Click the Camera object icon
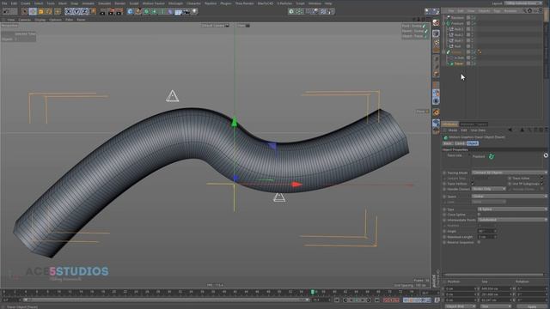Screen dimensions: 550x309 pos(186,11)
